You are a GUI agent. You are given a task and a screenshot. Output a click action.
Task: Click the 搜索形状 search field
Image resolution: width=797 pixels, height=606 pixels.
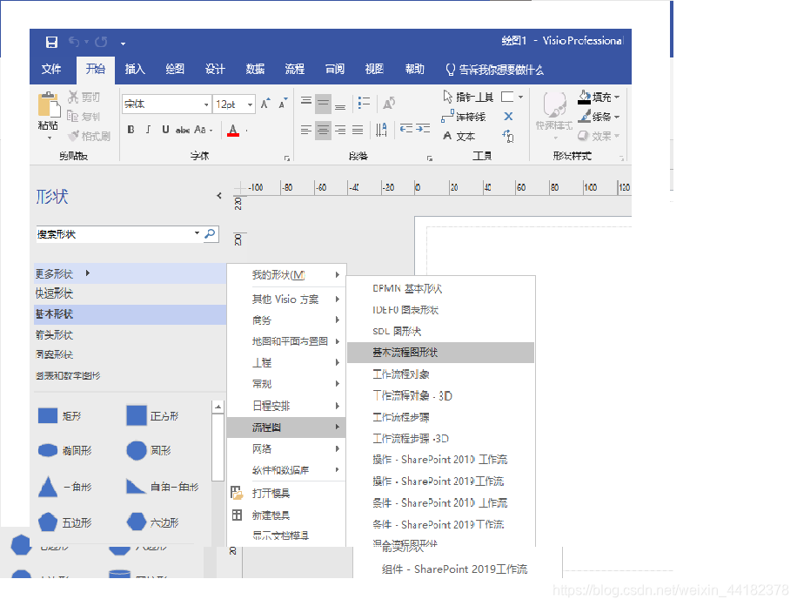(x=119, y=234)
